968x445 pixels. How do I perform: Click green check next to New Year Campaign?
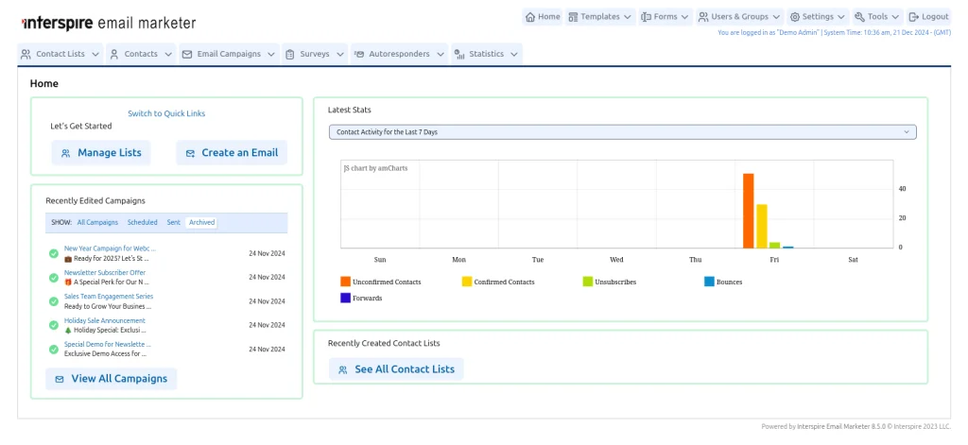[x=54, y=253]
